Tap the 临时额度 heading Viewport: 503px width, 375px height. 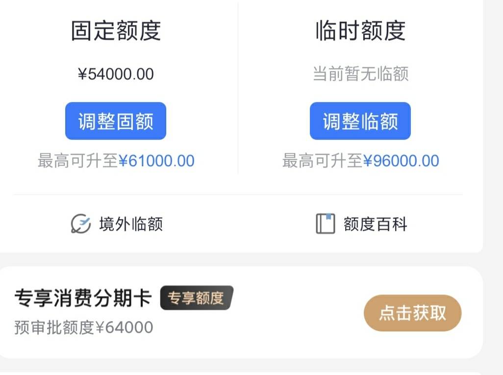(x=360, y=31)
